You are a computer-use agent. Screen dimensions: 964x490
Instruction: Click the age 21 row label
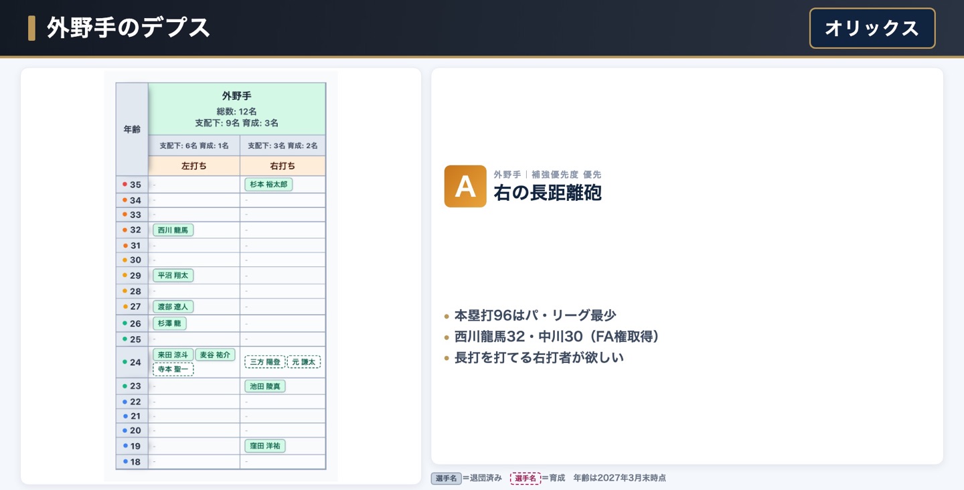pos(132,416)
